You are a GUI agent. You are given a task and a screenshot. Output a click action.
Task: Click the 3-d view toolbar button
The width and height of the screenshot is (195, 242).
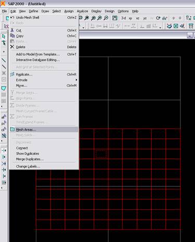123,18
